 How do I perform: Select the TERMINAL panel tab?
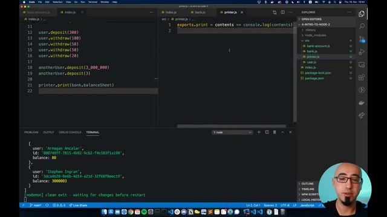[93, 133]
